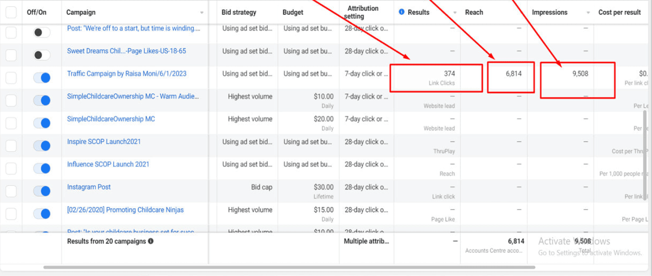This screenshot has width=652, height=276.
Task: Enable the Sweet Dreams Page Likes campaign
Action: point(42,55)
